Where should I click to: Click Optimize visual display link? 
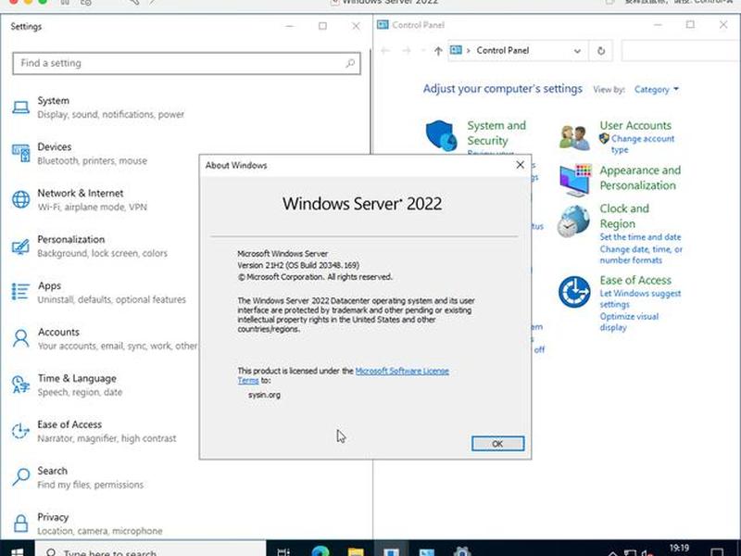tap(629, 322)
